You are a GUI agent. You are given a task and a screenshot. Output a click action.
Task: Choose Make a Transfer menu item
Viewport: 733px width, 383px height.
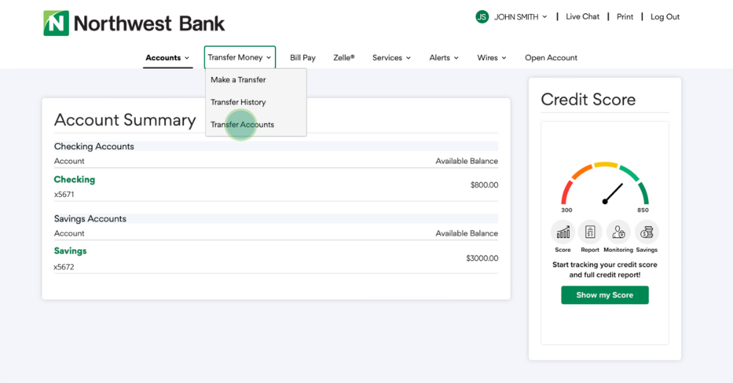(x=238, y=80)
